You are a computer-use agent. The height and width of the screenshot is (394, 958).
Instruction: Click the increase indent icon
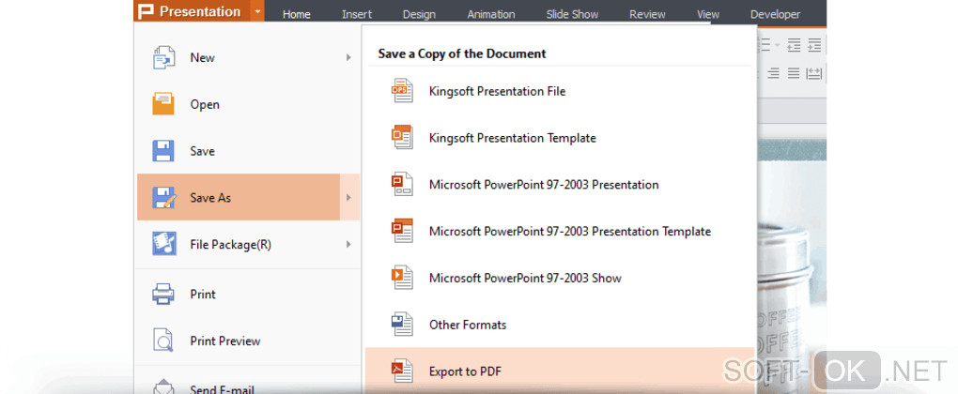[x=814, y=45]
